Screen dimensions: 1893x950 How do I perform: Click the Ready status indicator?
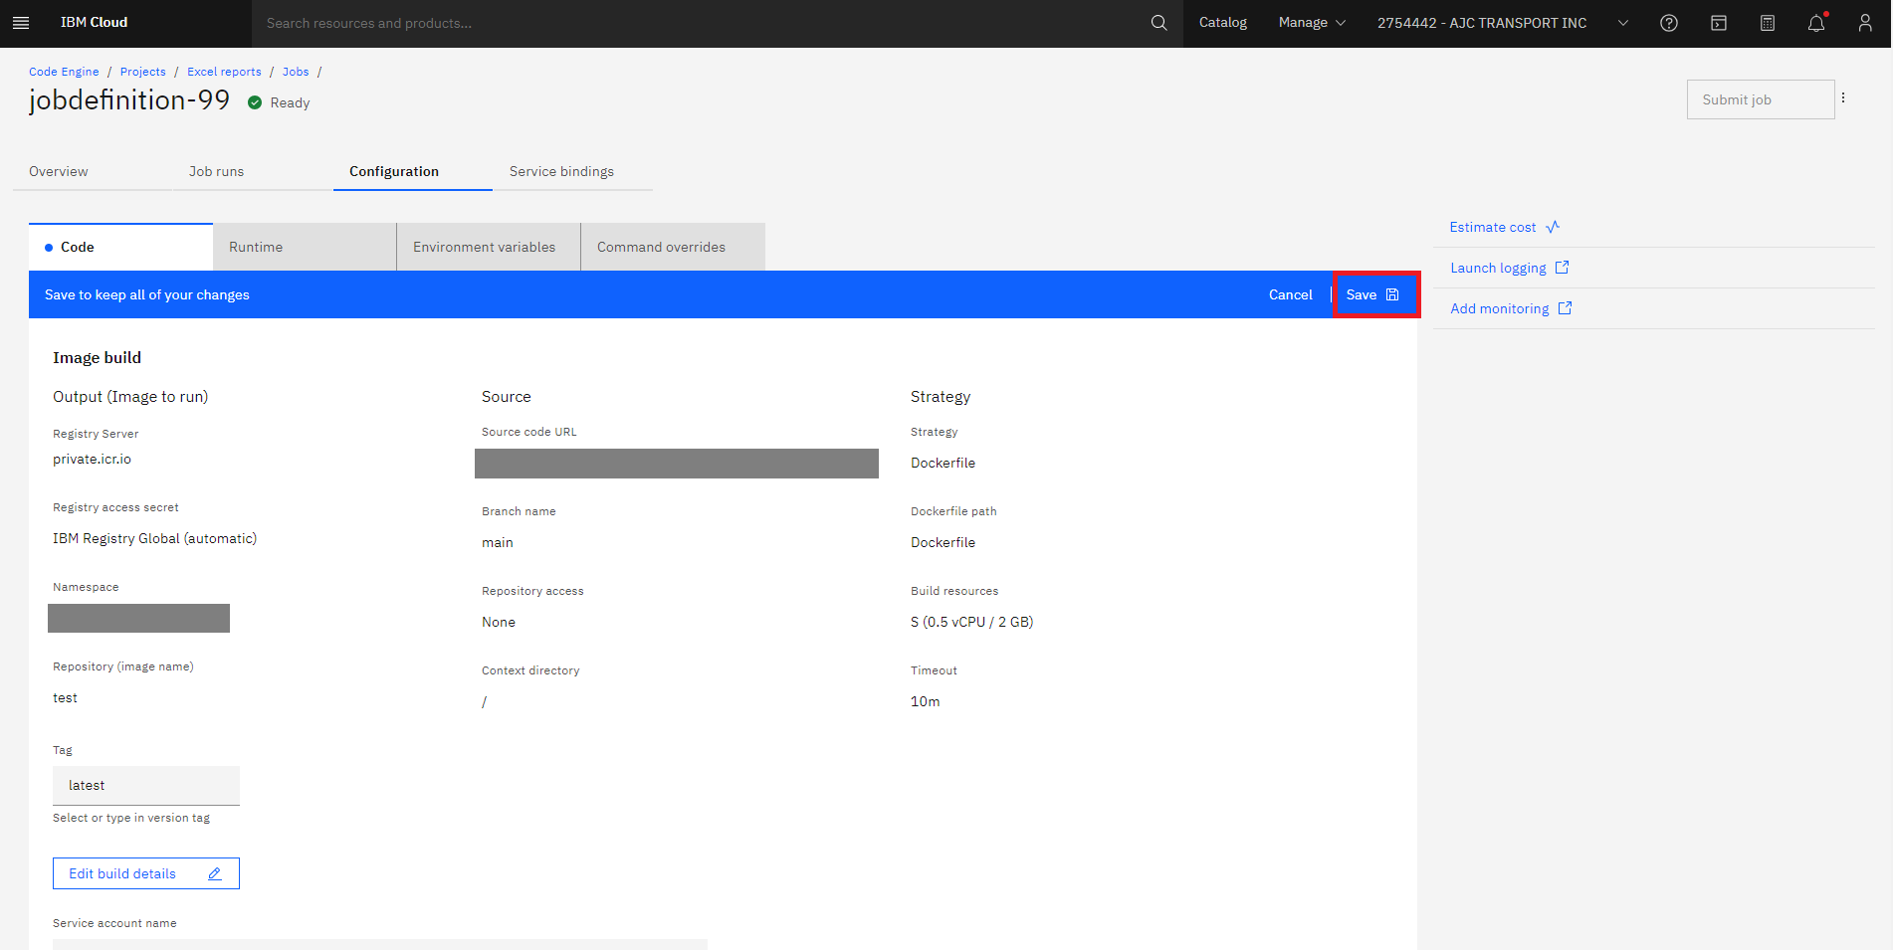pyautogui.click(x=279, y=102)
